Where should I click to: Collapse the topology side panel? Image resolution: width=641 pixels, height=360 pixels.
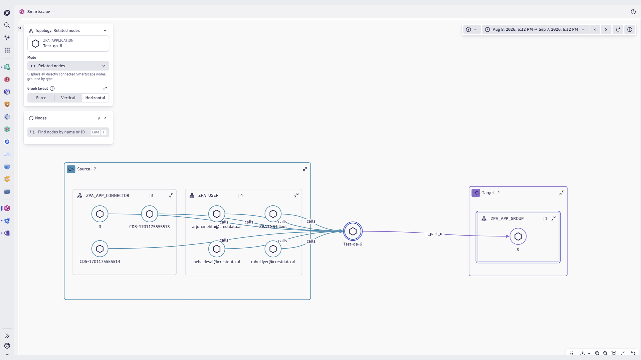[x=20, y=28]
